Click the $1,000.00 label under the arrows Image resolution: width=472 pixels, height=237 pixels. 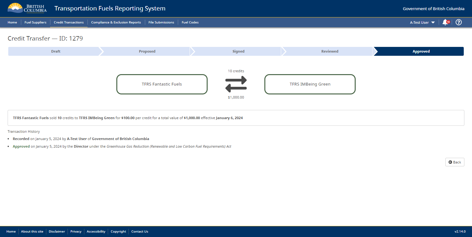[236, 97]
